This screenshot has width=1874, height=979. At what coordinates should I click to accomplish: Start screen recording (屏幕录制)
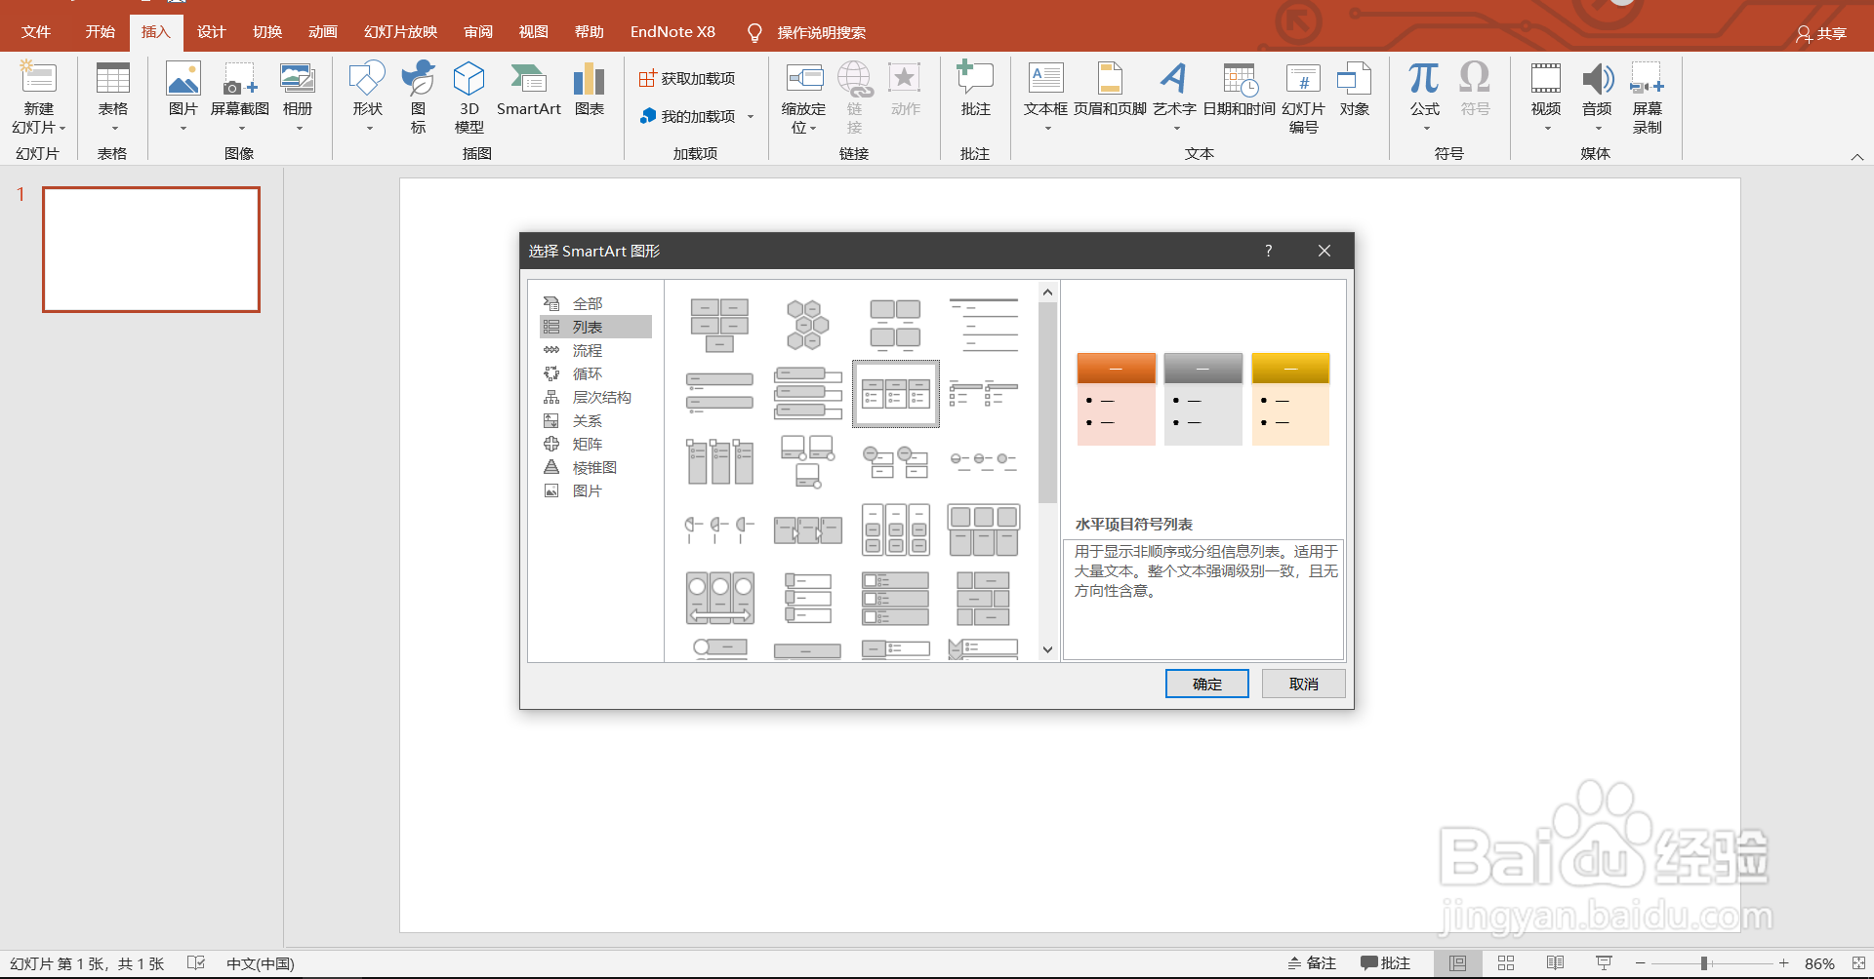(x=1647, y=97)
